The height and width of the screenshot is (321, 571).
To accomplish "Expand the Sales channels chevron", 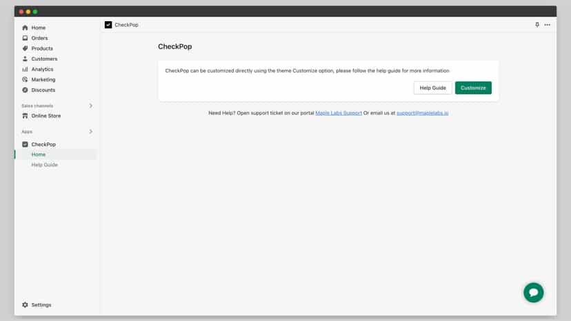I will (90, 105).
